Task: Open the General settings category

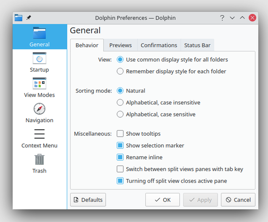Action: pyautogui.click(x=39, y=37)
